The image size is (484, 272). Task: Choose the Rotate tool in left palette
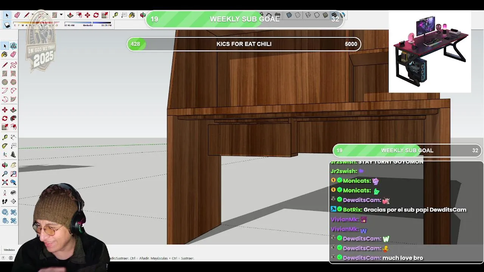click(5, 118)
